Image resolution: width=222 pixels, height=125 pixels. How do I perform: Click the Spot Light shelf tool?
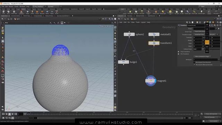pos(136,12)
